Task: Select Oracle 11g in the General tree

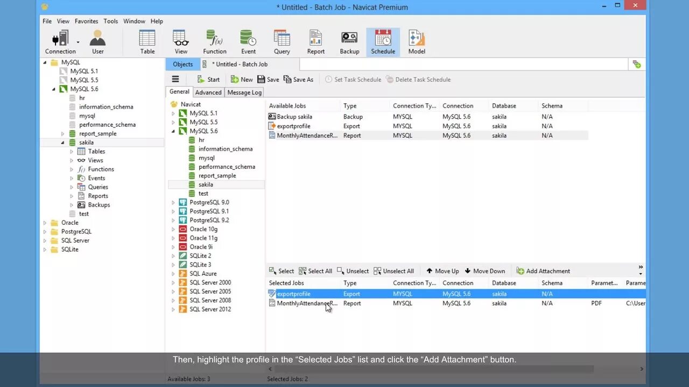Action: click(x=203, y=238)
